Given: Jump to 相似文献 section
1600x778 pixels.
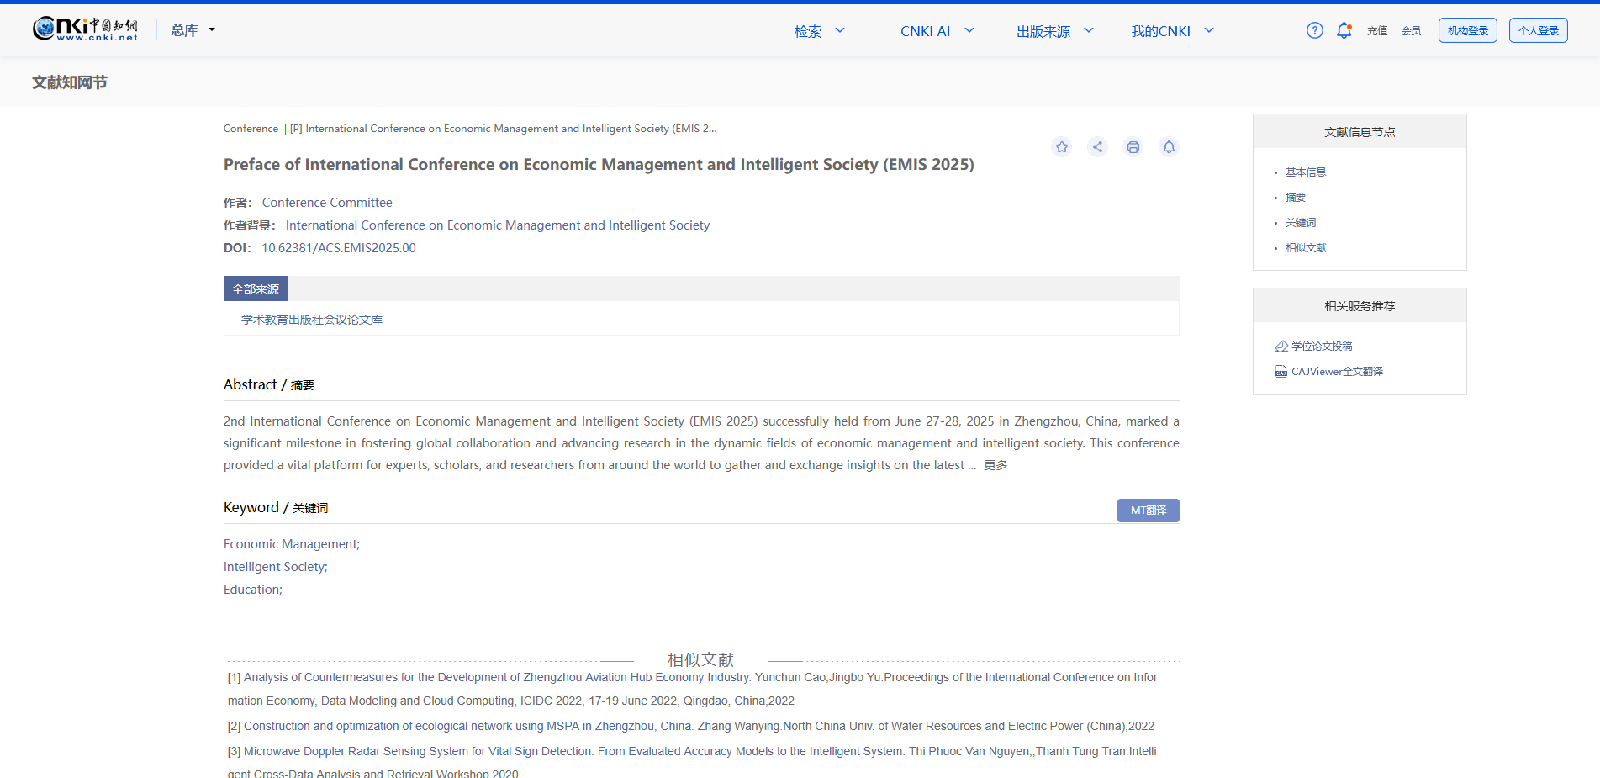Looking at the screenshot, I should 1306,248.
